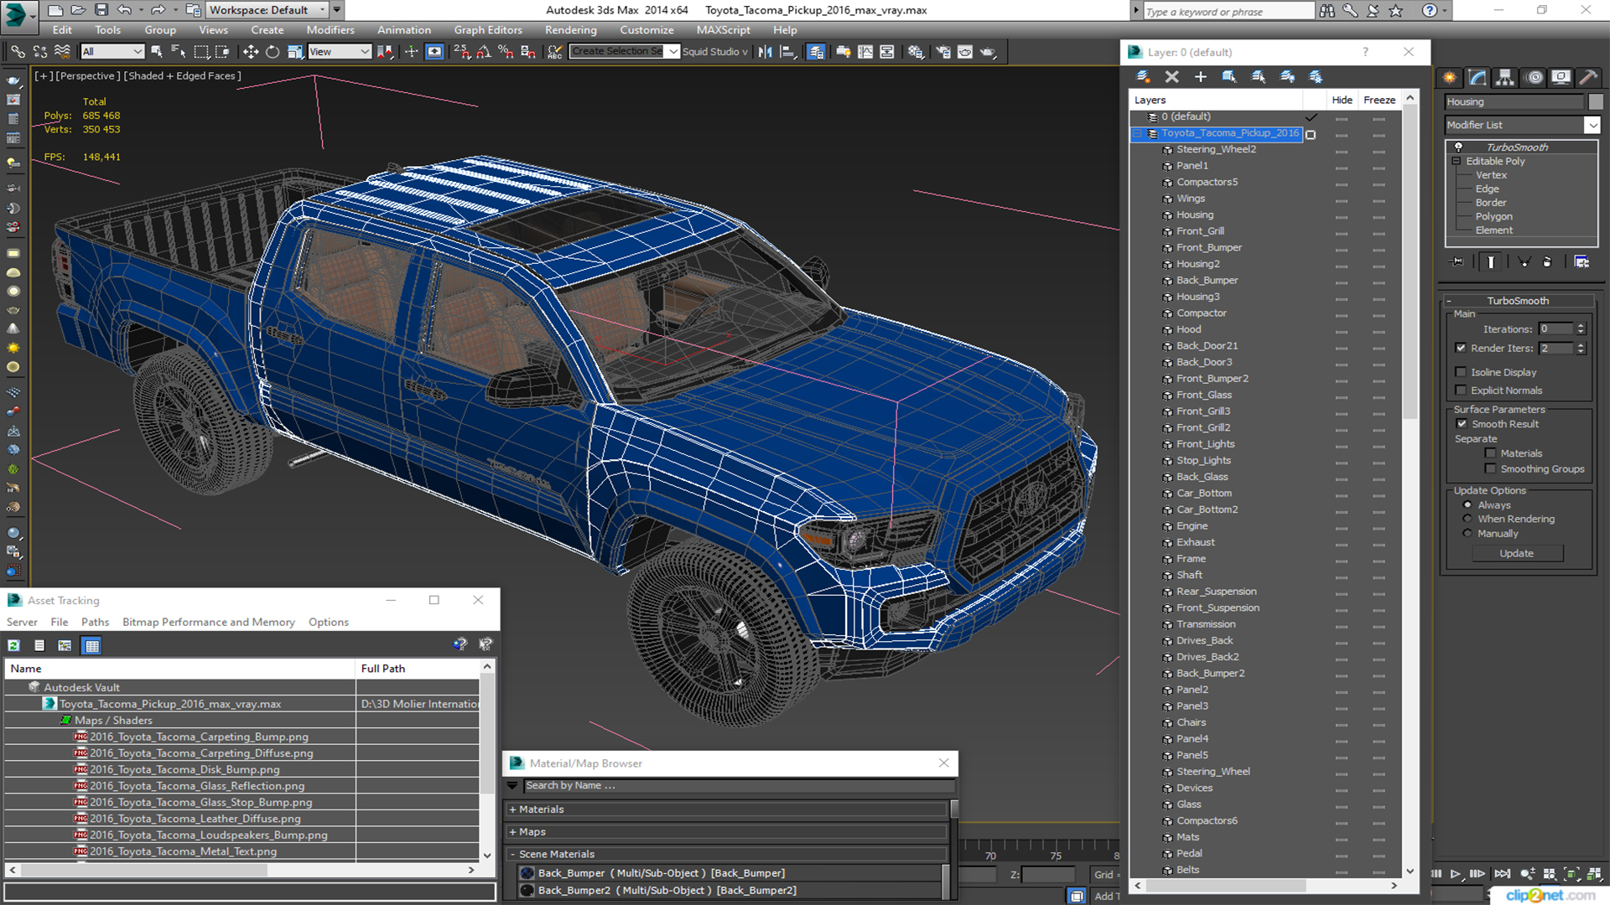Add selected objects to layer plus icon
Screen dimensions: 1610x905
[1201, 77]
